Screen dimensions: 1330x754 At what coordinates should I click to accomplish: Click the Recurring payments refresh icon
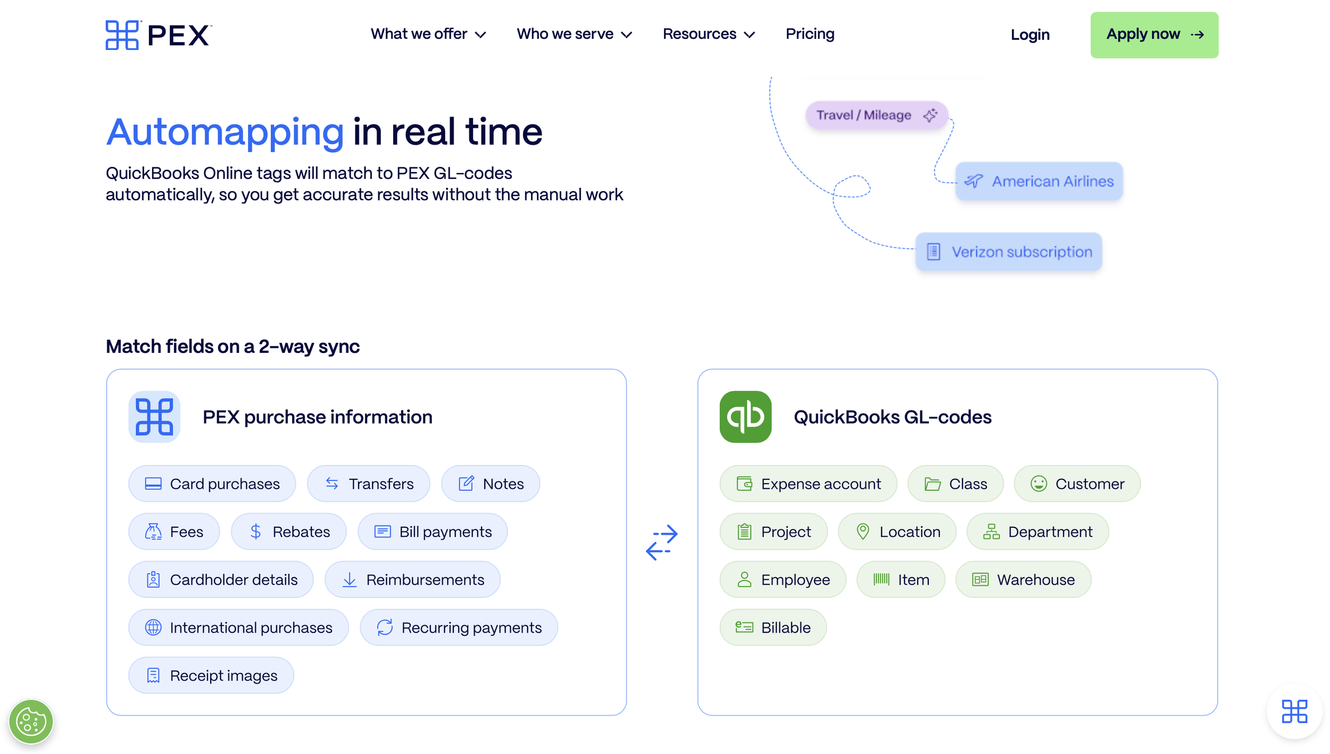point(385,627)
